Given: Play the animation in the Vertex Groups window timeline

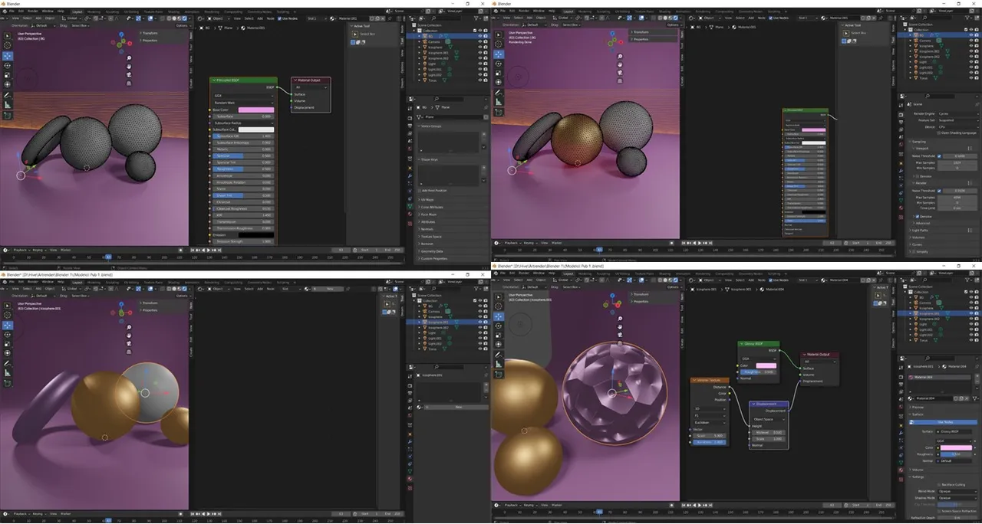Looking at the screenshot, I should (x=208, y=249).
